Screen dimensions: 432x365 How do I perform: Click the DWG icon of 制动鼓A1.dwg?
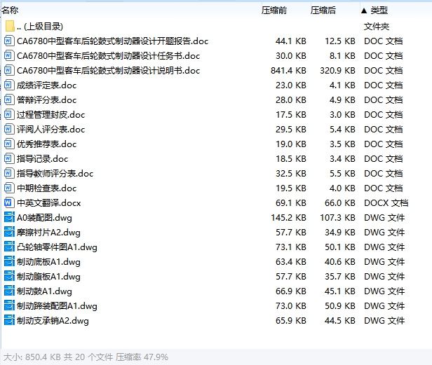click(9, 291)
